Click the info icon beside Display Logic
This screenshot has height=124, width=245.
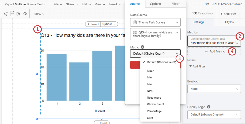pyautogui.click(x=208, y=107)
